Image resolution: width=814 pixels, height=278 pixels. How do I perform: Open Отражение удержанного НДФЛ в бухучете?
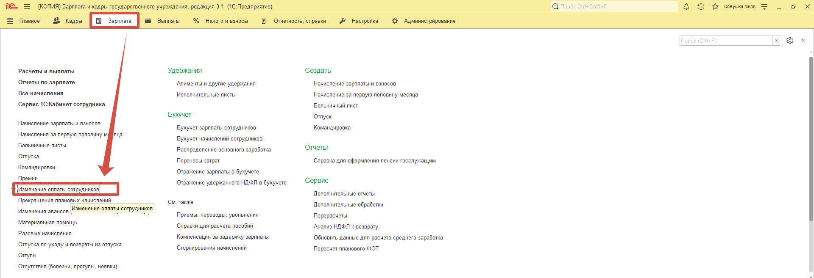231,183
